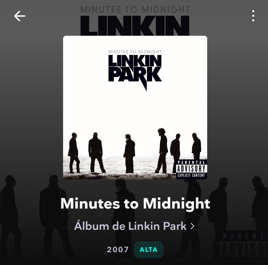This screenshot has width=268, height=265.
Task: Open the three-dot more options menu
Action: tap(253, 16)
